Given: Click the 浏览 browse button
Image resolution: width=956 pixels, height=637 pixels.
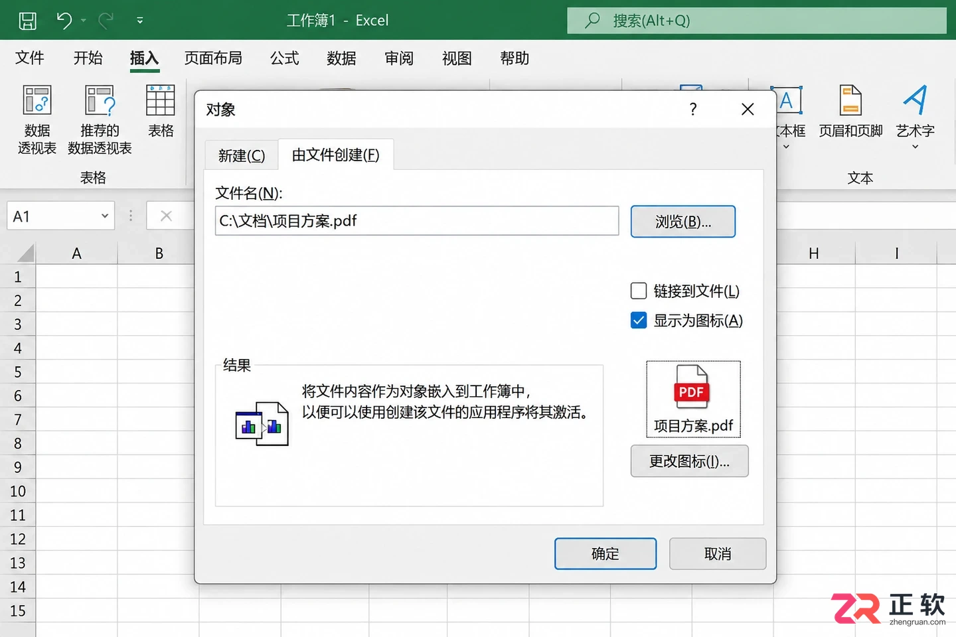Looking at the screenshot, I should coord(683,222).
